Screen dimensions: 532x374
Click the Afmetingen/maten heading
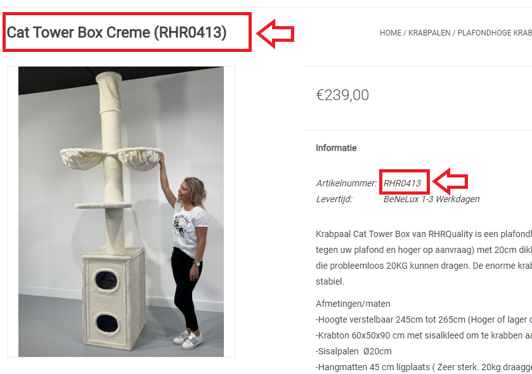[353, 304]
